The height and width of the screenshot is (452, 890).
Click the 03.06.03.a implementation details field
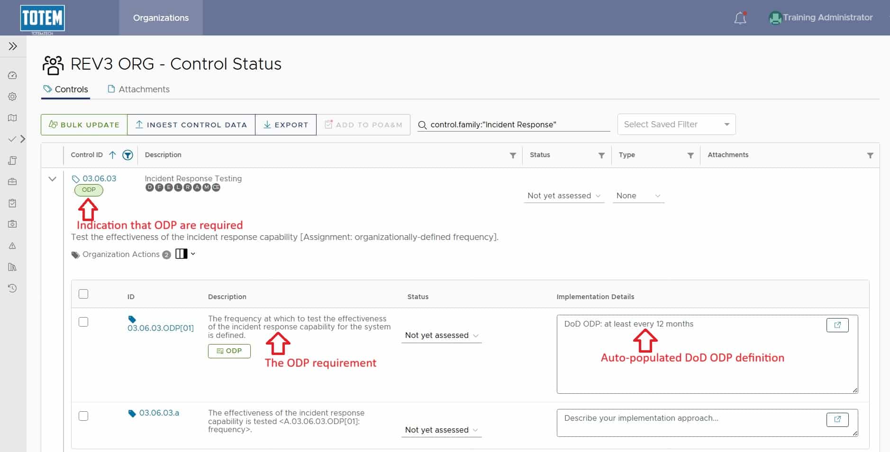692,422
